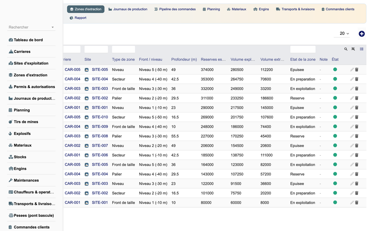Viewport: 370px width, 231px height.
Task: Click site icon beside SITE-009
Action: point(87,127)
